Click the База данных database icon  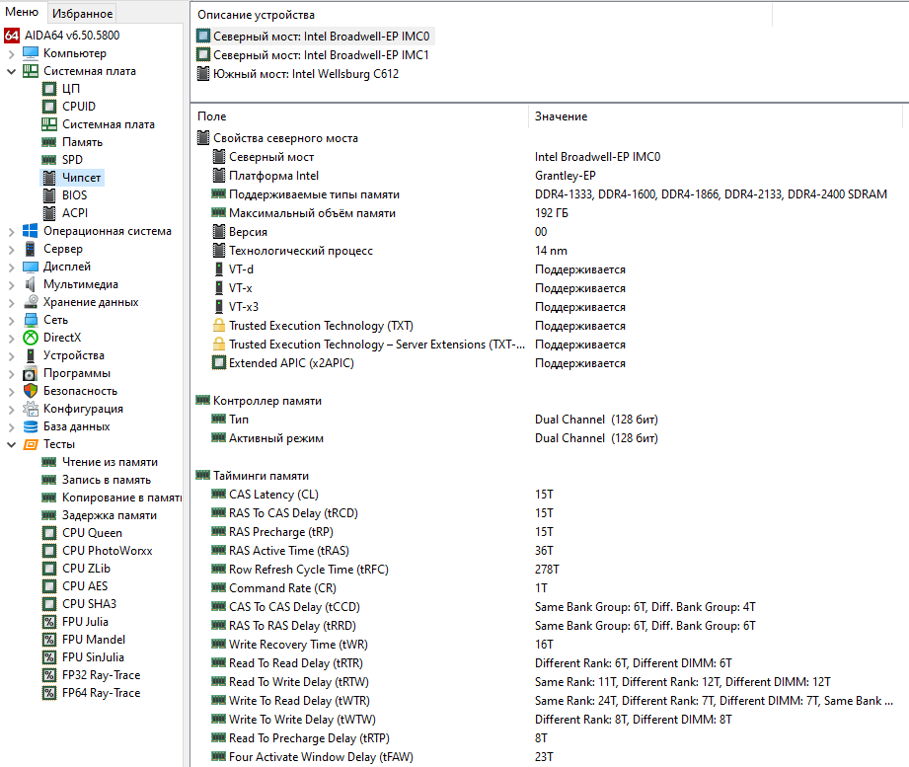pyautogui.click(x=31, y=426)
